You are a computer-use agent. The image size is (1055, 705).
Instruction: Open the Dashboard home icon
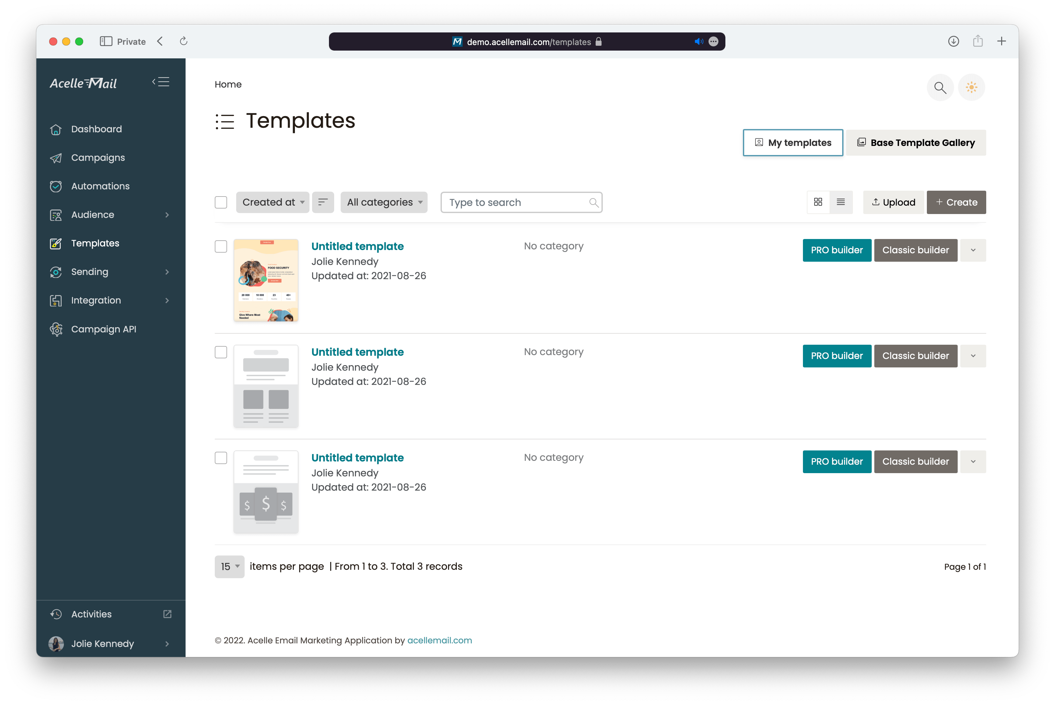click(56, 129)
